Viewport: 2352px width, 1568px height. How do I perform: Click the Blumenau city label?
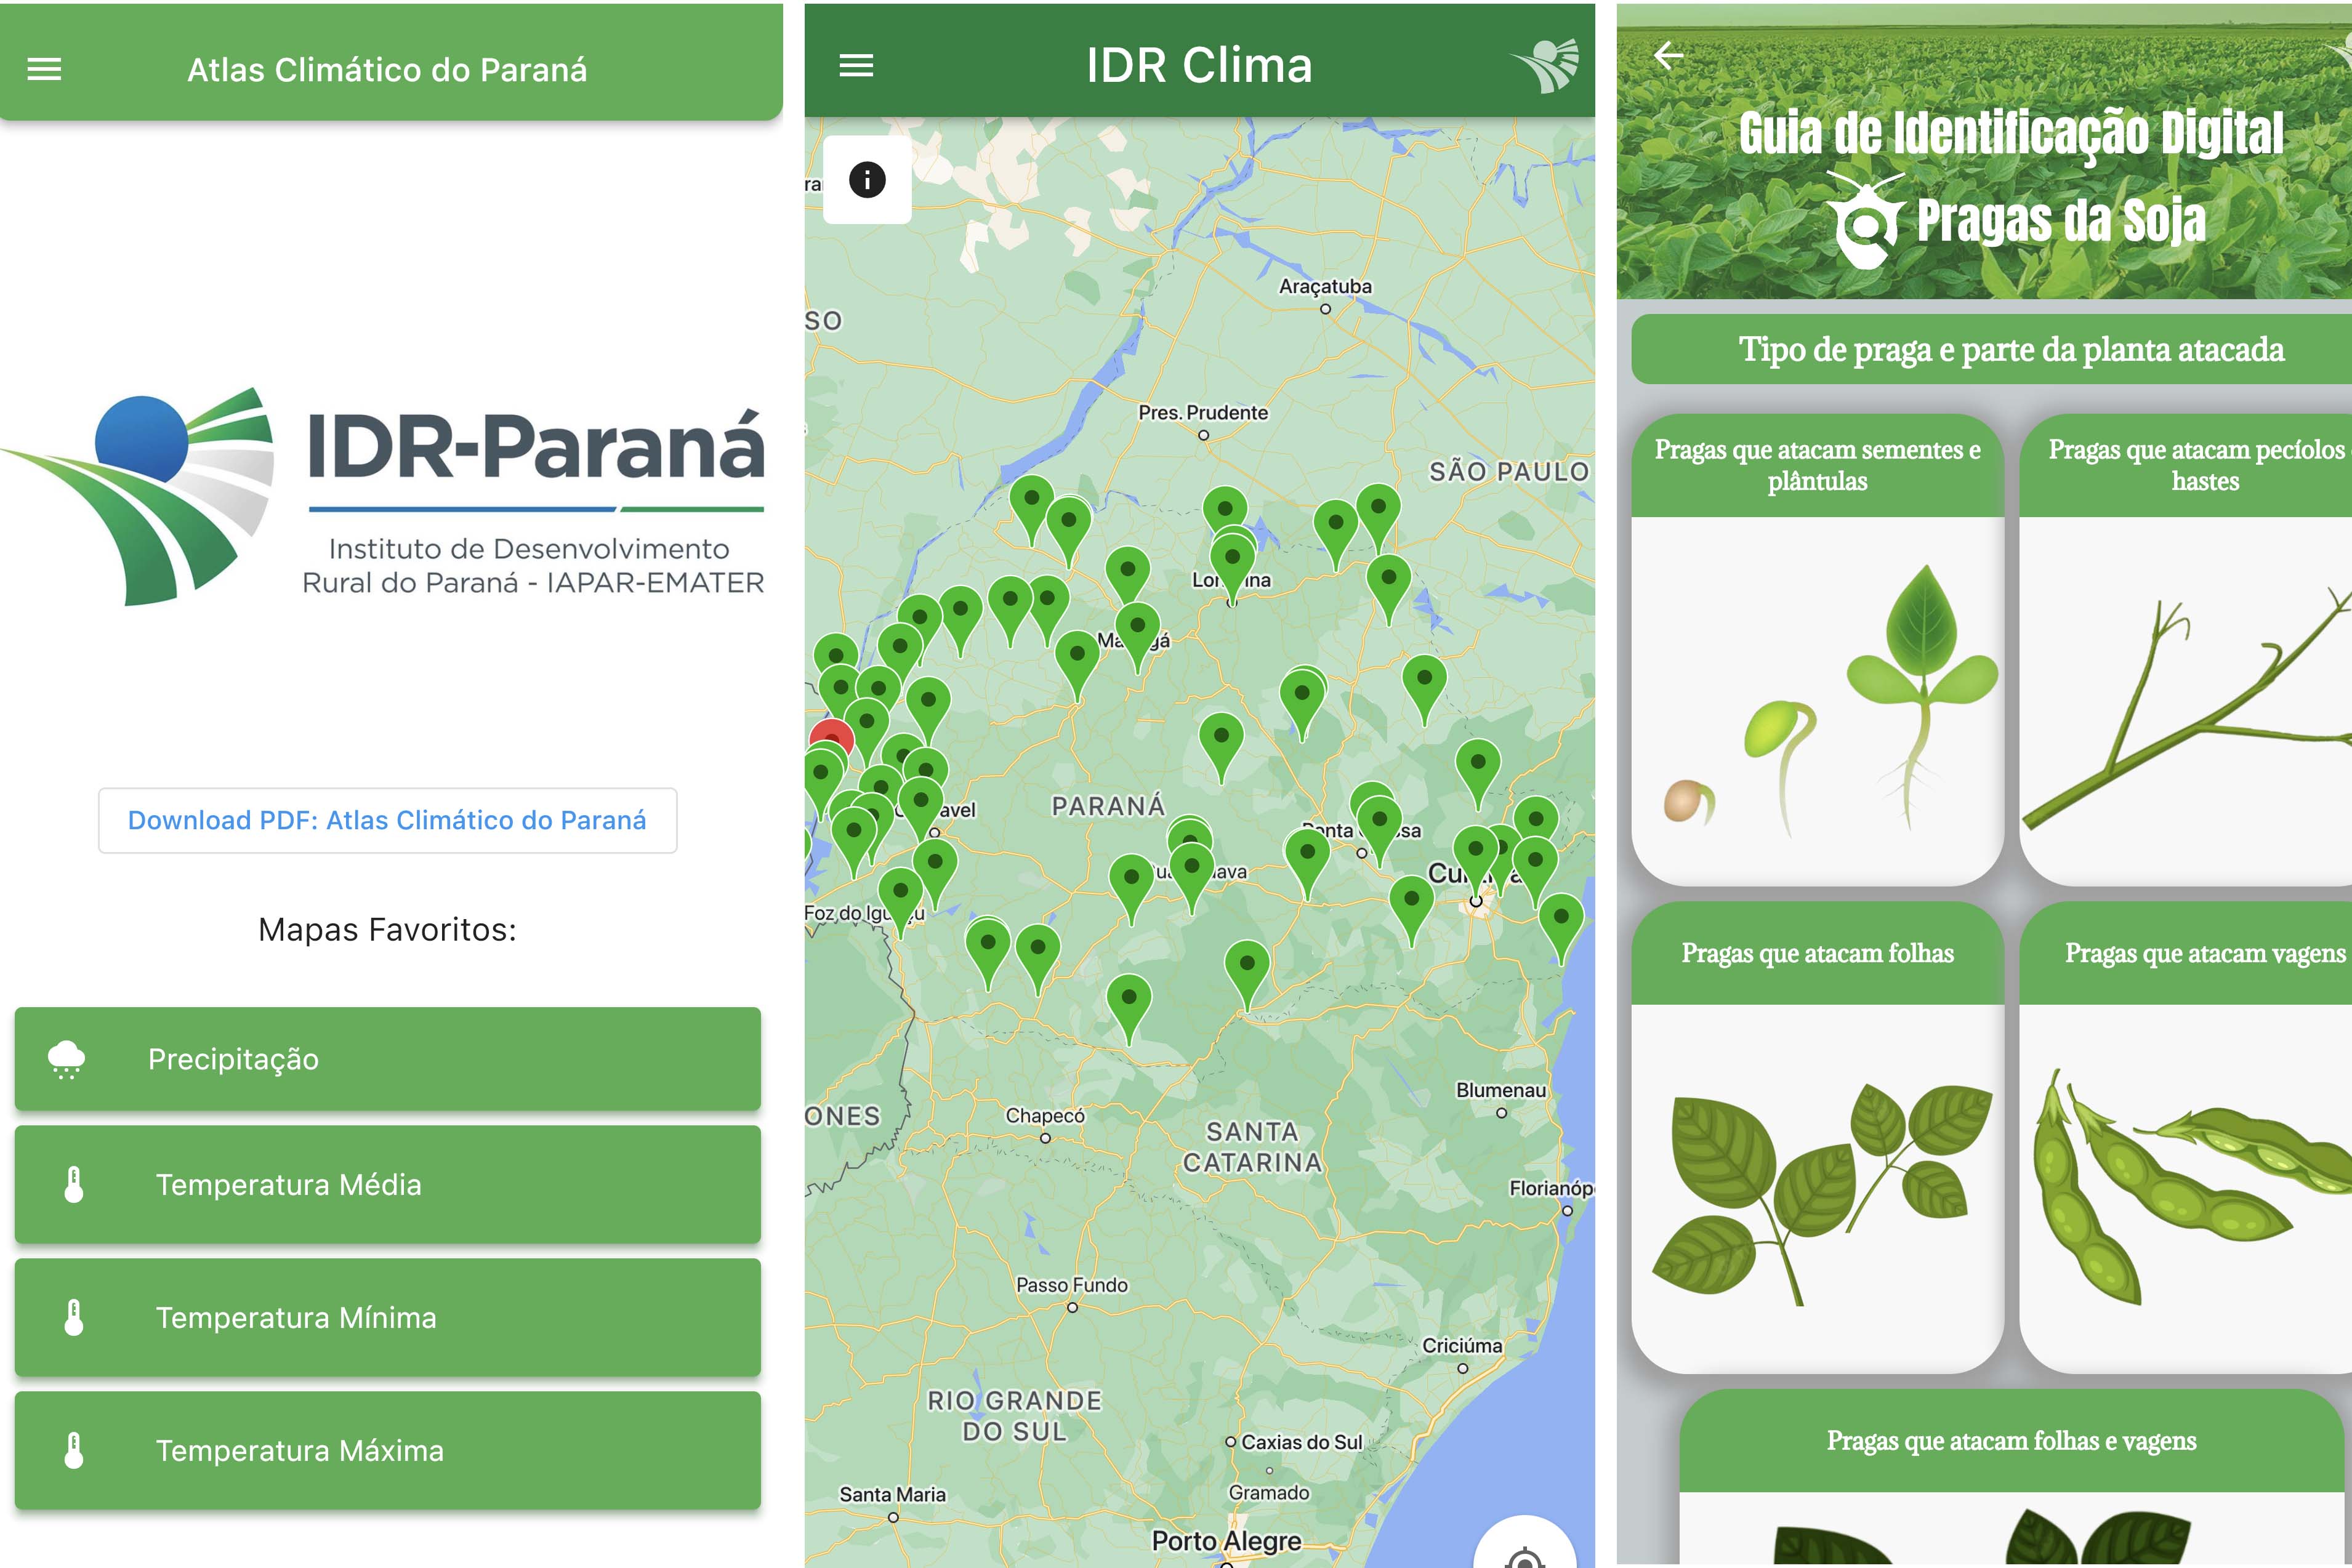(x=1501, y=1090)
